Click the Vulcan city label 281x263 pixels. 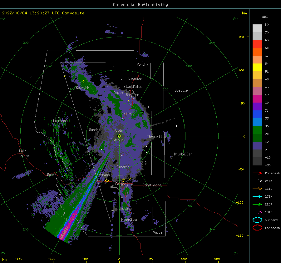coord(159,232)
